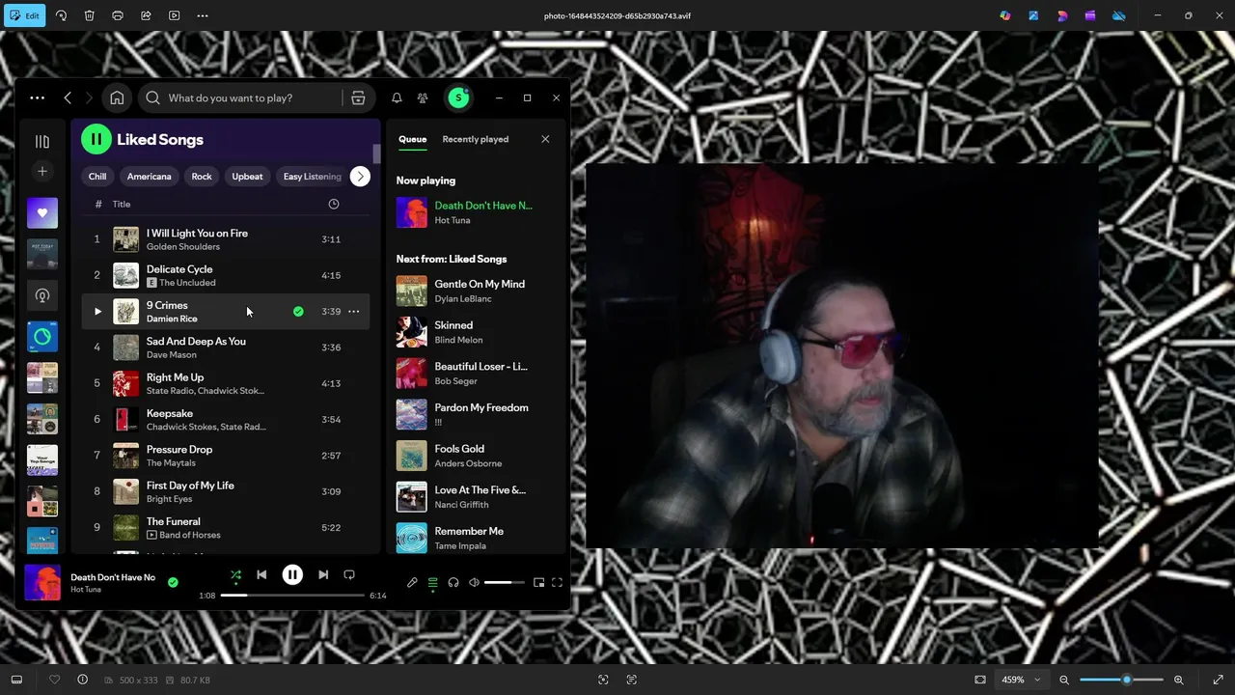Select Gentle On My Mind in queue
Screen dimensions: 1235x695
click(476, 291)
